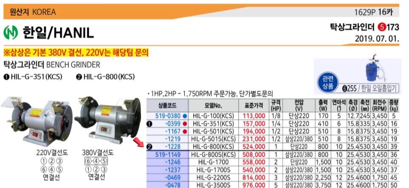The image size is (409, 188).
Task: Select product code -1237
Action: pyautogui.click(x=172, y=170)
